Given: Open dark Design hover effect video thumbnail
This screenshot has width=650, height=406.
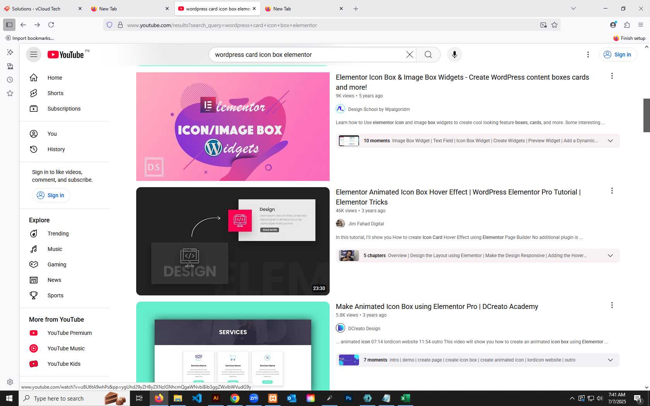Looking at the screenshot, I should point(233,241).
